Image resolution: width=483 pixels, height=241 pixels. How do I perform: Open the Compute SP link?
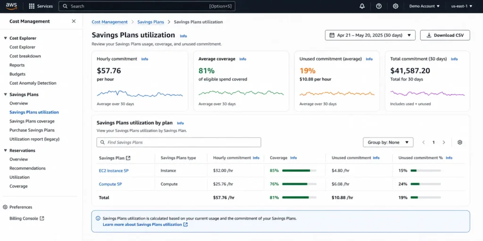tap(110, 184)
